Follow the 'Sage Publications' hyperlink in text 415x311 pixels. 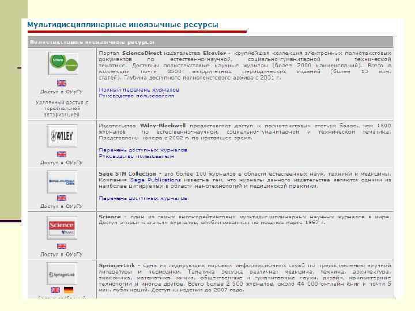point(156,180)
